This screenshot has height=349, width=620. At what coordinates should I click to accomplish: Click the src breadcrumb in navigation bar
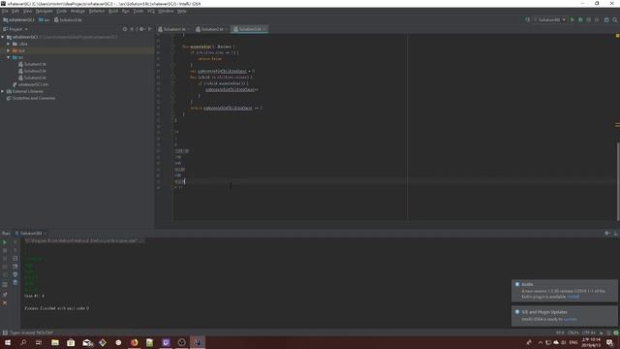pos(45,19)
